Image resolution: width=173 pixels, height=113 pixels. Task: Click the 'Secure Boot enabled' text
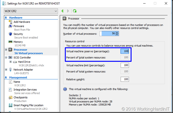[26, 38]
